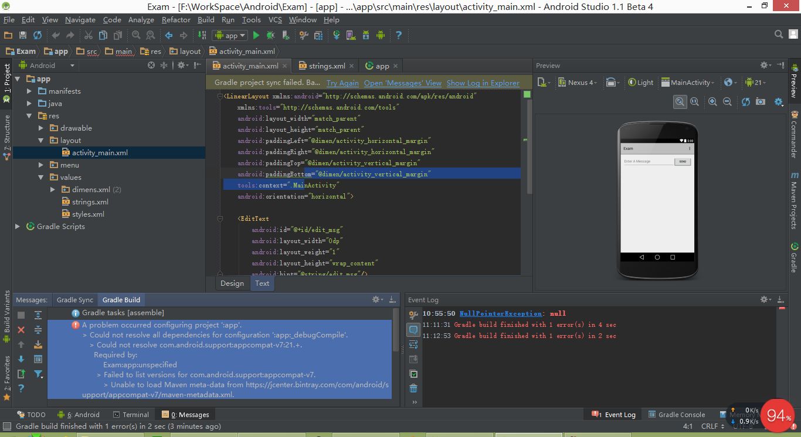Collapse the layout folder in the project tree
The width and height of the screenshot is (801, 437).
pyautogui.click(x=41, y=140)
